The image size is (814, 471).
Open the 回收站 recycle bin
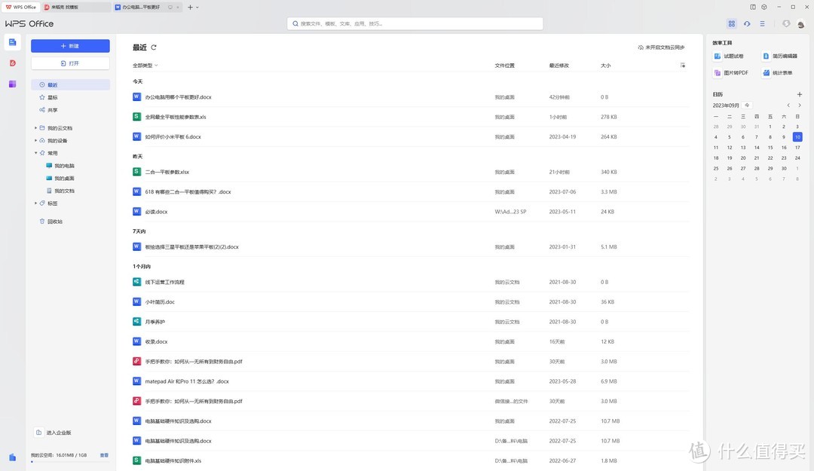[54, 222]
